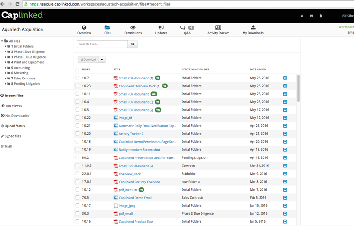Open My Downloads tab
Screen dimensions: 354x227
pyautogui.click(x=253, y=30)
